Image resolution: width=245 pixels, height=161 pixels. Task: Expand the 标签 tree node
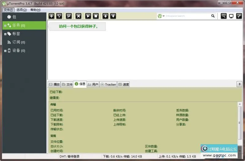pyautogui.click(x=5, y=34)
